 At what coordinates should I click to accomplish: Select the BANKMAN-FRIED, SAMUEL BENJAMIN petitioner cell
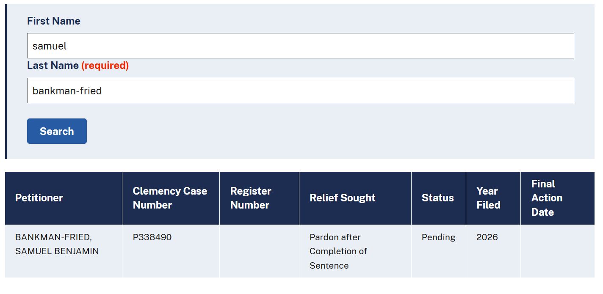64,251
